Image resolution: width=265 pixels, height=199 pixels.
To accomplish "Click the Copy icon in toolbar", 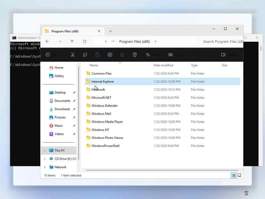I will tap(85, 55).
